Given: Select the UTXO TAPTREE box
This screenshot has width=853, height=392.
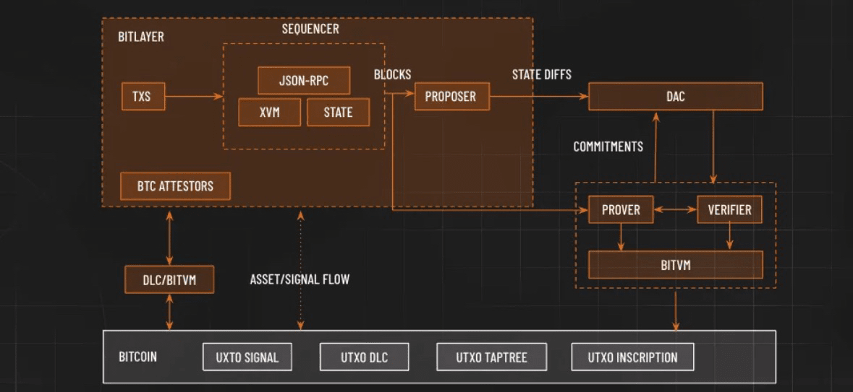Looking at the screenshot, I should (491, 357).
